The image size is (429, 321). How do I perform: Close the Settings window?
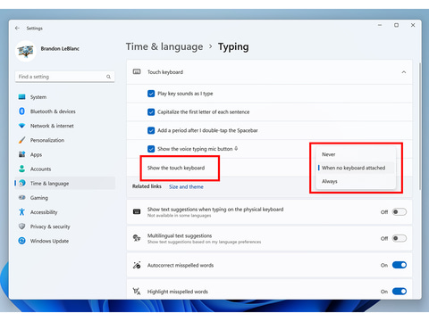(x=413, y=25)
